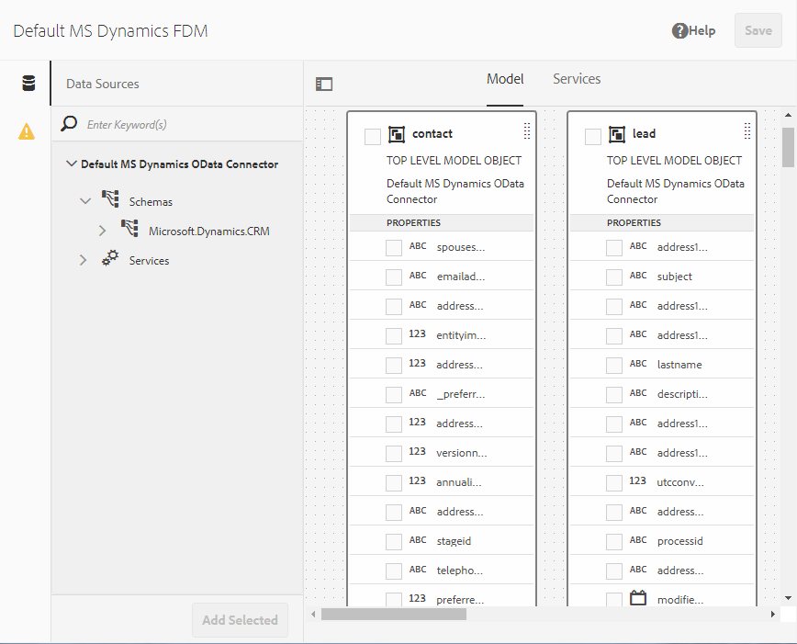Click the Save button
The width and height of the screenshot is (797, 644).
click(x=758, y=30)
